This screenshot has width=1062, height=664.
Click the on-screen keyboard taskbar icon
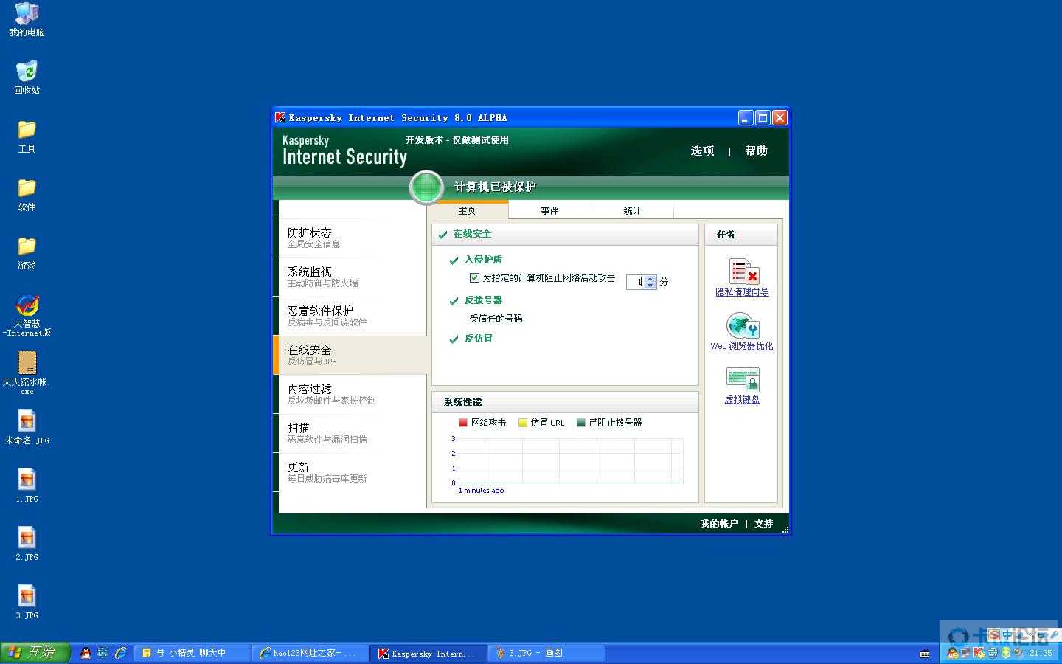[x=925, y=654]
